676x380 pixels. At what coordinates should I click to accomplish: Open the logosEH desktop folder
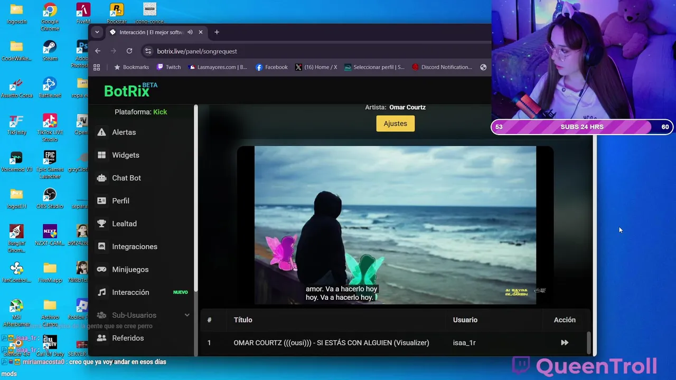[17, 198]
